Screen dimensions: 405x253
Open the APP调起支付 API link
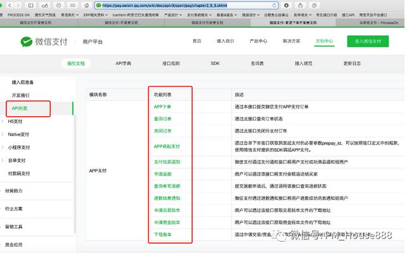click(x=167, y=146)
